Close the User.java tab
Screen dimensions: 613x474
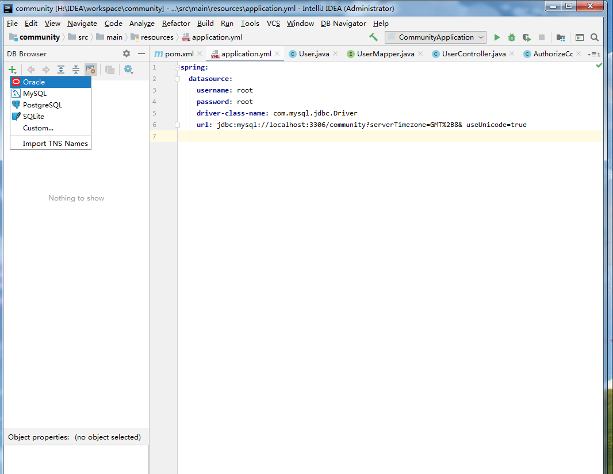coord(335,53)
